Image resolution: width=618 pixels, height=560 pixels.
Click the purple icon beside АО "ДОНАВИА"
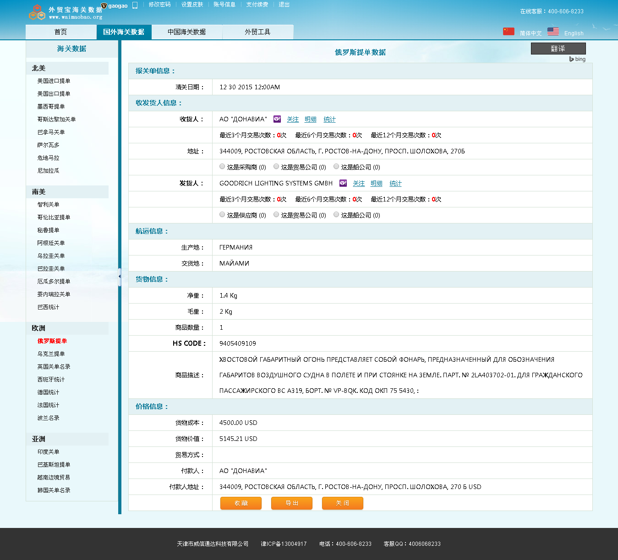(277, 119)
